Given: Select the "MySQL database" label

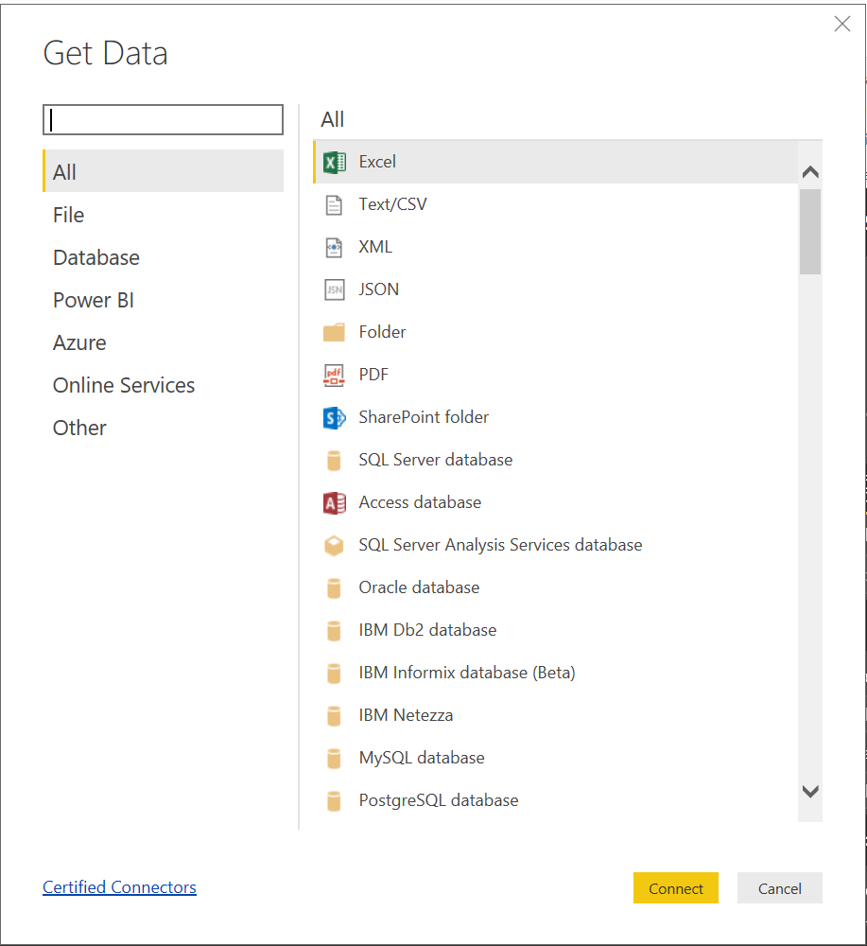Looking at the screenshot, I should (x=422, y=759).
